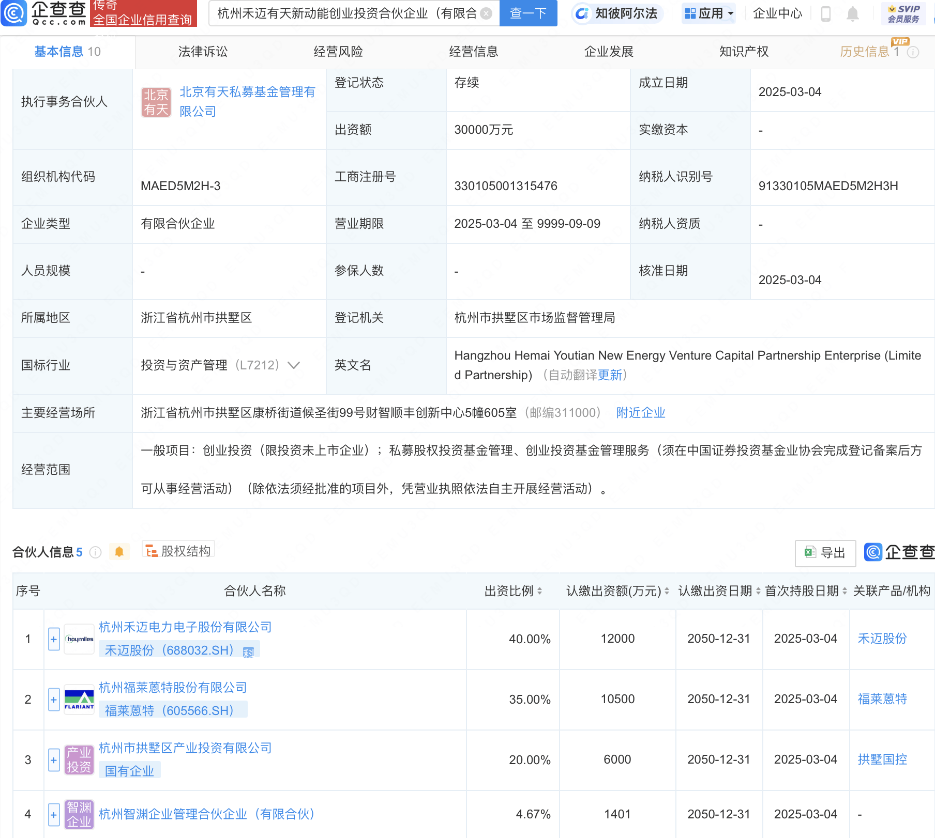Click the hoymiles company logo
The height and width of the screenshot is (838, 935).
click(79, 640)
